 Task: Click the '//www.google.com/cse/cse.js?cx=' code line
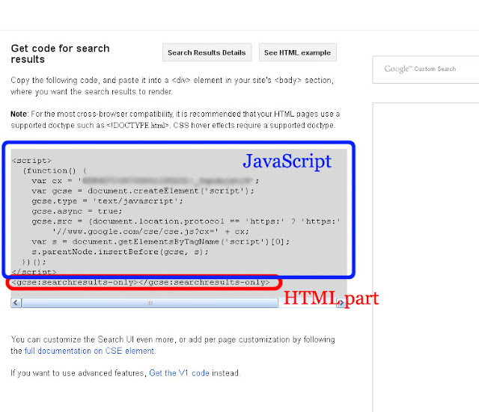coord(150,232)
